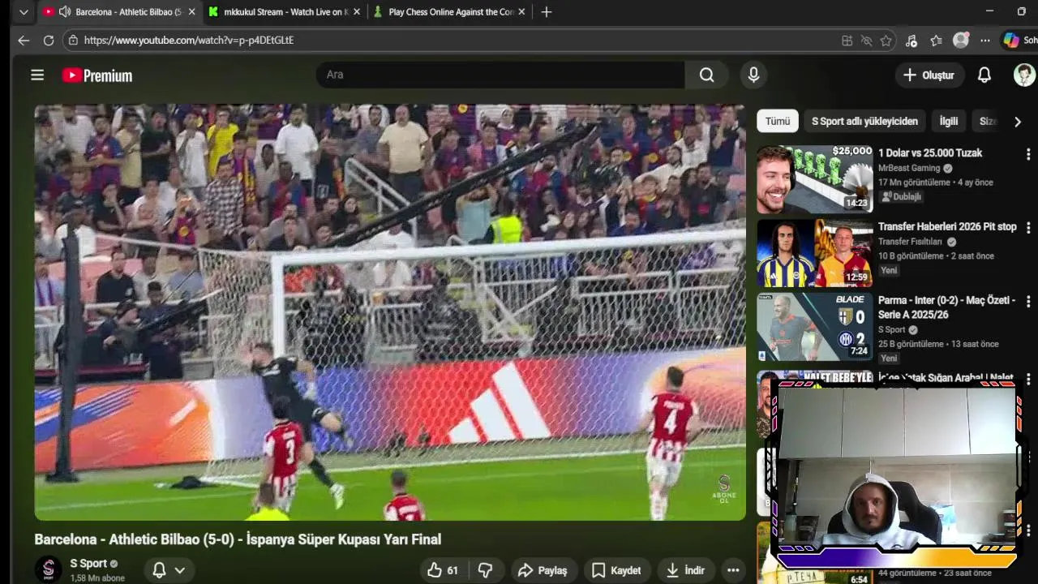Click the Ara search input field
The height and width of the screenshot is (584, 1038).
[x=500, y=75]
